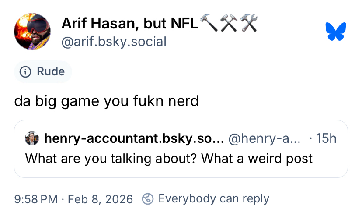Click the first hammer-and-pick emoji

229,22
